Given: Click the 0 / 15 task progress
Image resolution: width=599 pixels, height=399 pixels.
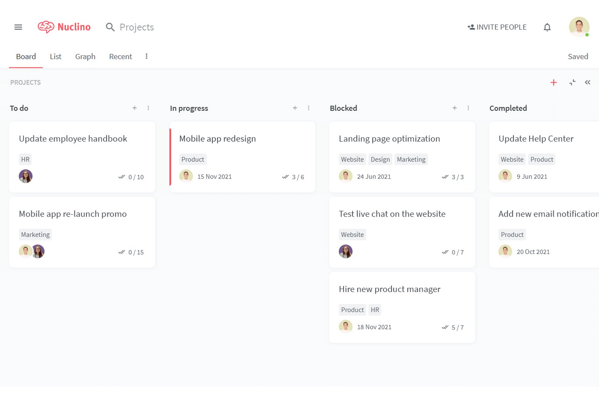Looking at the screenshot, I should [x=131, y=252].
